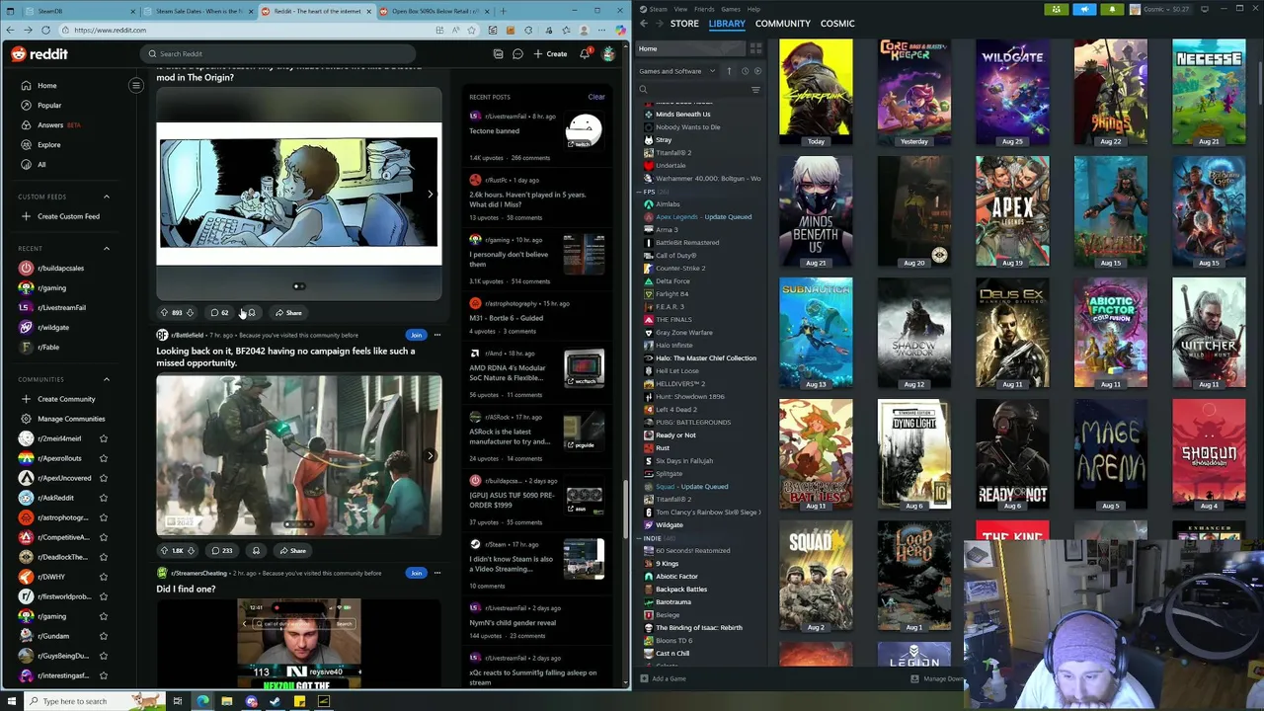
Task: Open Create Custom Feed
Action: pos(59,216)
